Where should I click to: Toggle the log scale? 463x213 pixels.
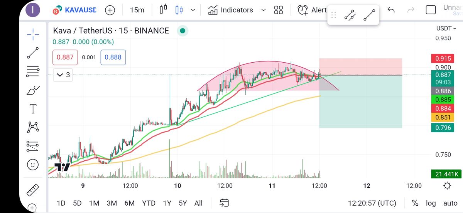click(431, 203)
